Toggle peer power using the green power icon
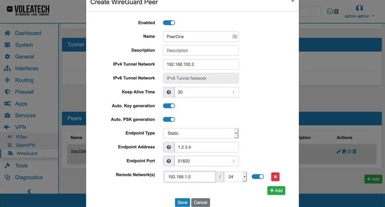The width and height of the screenshot is (385, 207). 349,151
